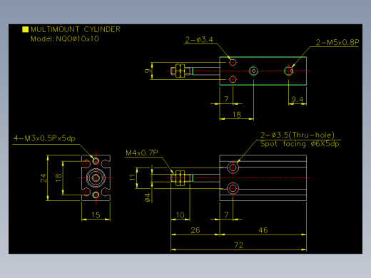Select the Model: NQOø10x10 text

coord(65,38)
